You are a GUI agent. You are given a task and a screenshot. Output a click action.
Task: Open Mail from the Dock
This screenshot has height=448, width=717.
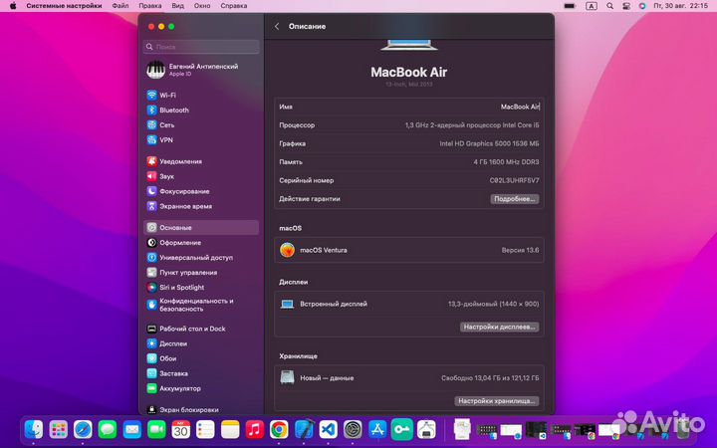(132, 429)
